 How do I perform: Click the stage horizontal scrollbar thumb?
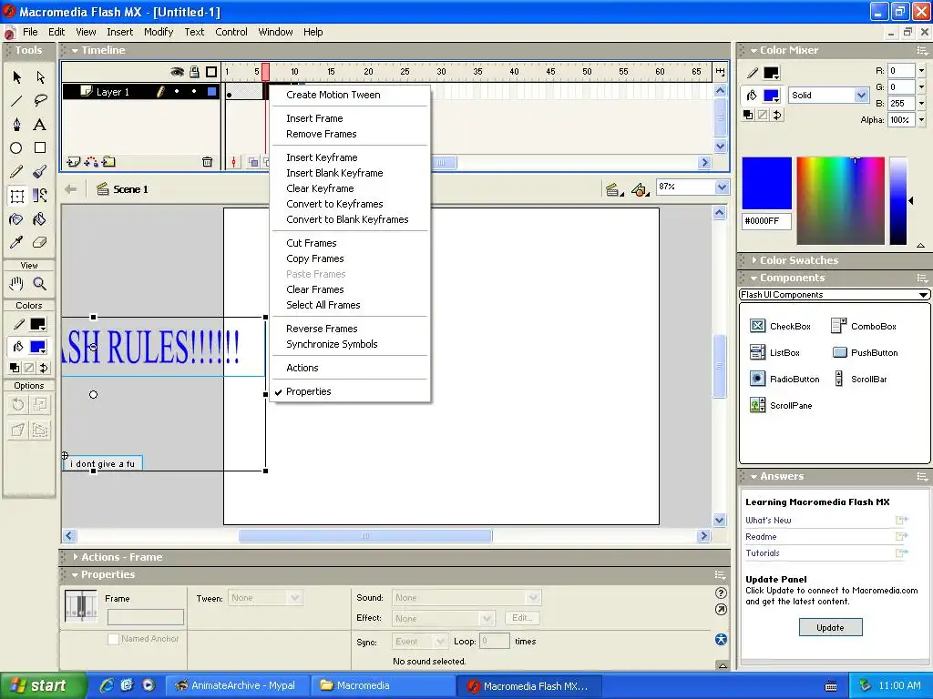click(x=365, y=536)
